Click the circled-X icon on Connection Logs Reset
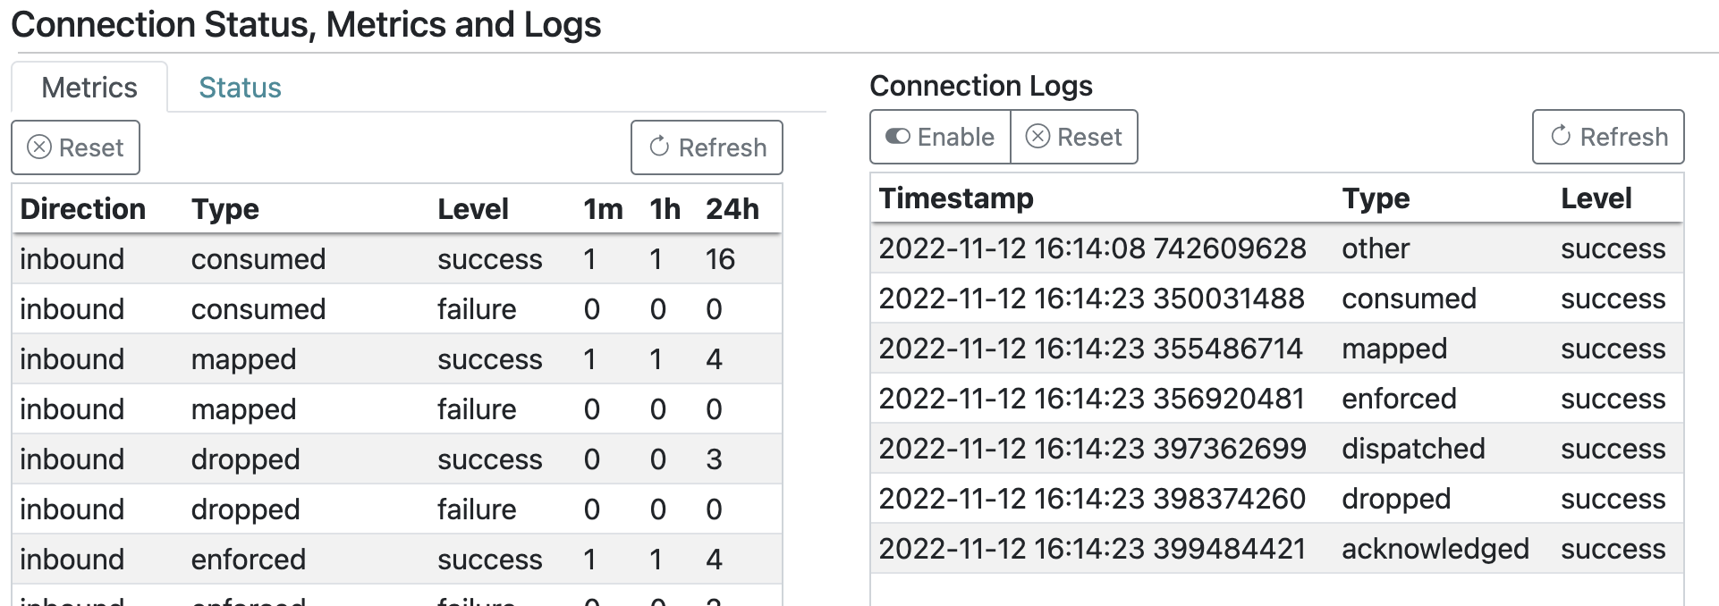 [1039, 137]
